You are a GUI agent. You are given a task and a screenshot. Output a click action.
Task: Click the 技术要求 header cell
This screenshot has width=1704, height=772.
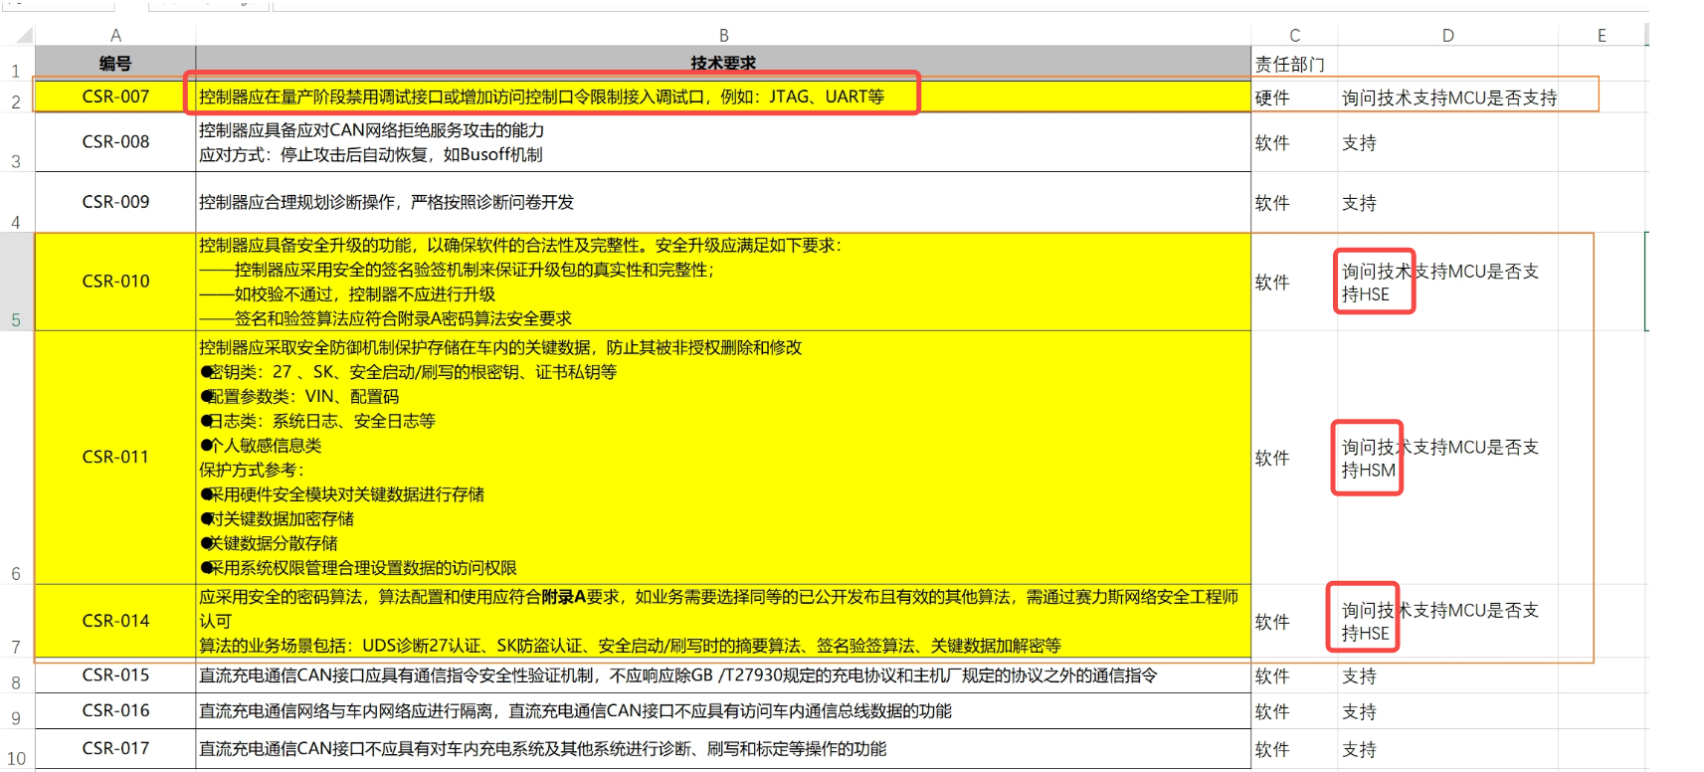coord(723,63)
